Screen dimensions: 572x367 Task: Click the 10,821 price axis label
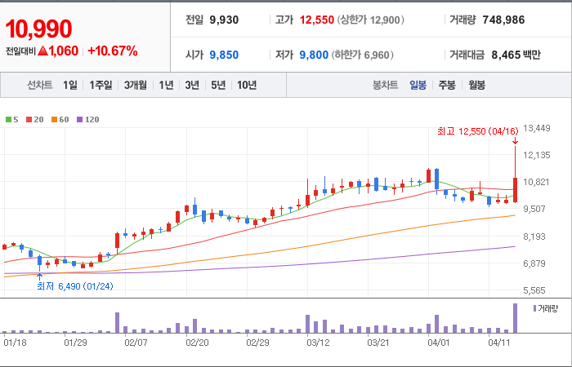pos(537,182)
